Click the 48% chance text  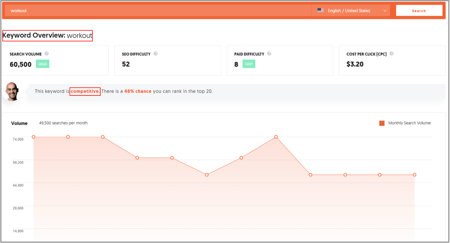[138, 91]
